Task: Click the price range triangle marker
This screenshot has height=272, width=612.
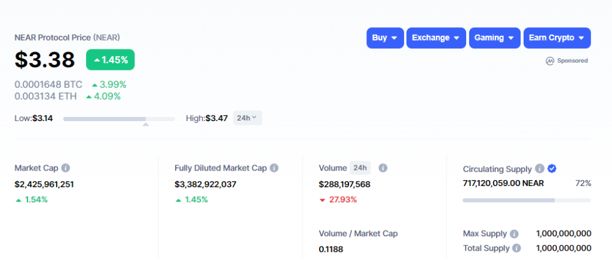Action: [x=146, y=124]
